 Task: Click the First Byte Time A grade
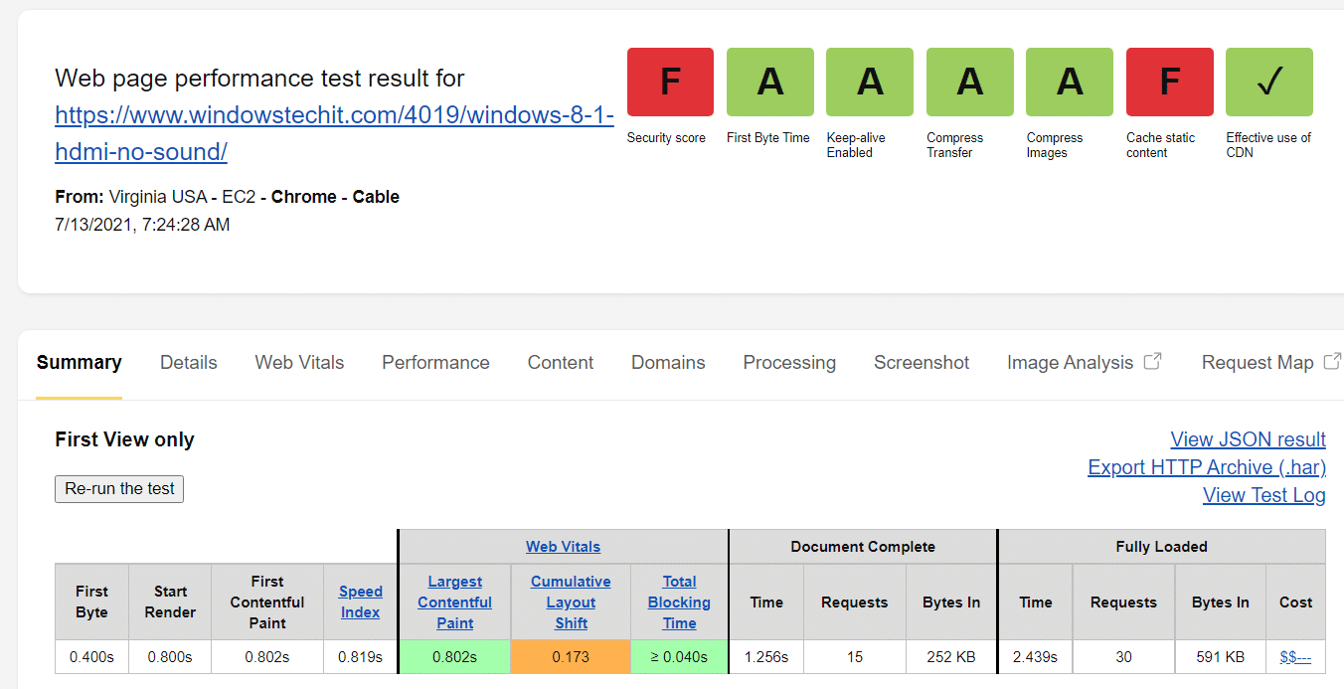tap(769, 82)
